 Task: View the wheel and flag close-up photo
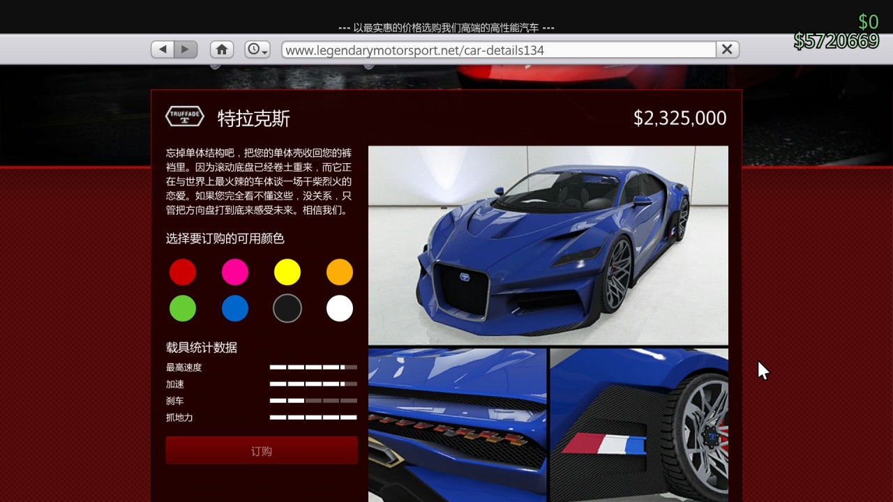[x=639, y=425]
